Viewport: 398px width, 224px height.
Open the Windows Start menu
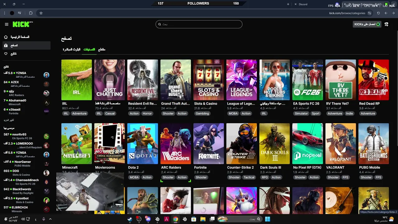click(267, 219)
